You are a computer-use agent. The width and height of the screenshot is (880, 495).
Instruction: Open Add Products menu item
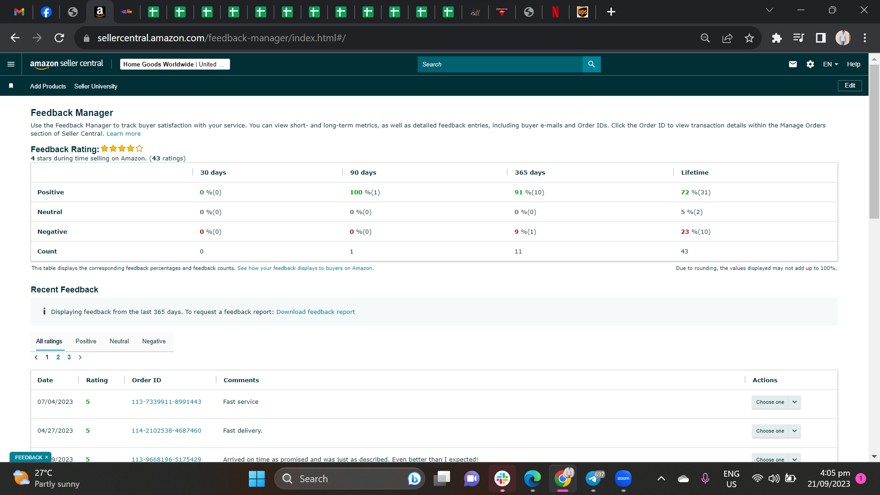pos(48,86)
